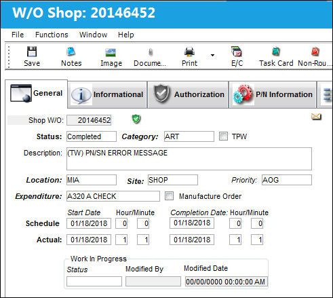The height and width of the screenshot is (298, 333).
Task: Click the Actual start hour field
Action: (121, 240)
